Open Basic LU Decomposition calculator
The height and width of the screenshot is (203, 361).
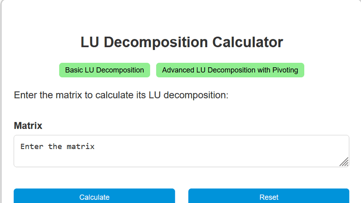point(104,70)
